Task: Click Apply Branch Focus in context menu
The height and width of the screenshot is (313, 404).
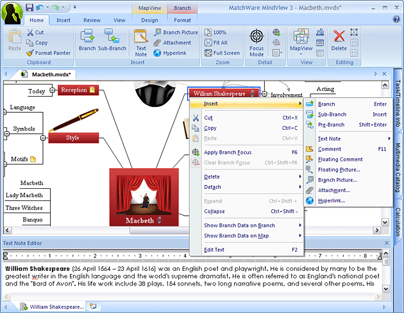Action: tap(247, 152)
